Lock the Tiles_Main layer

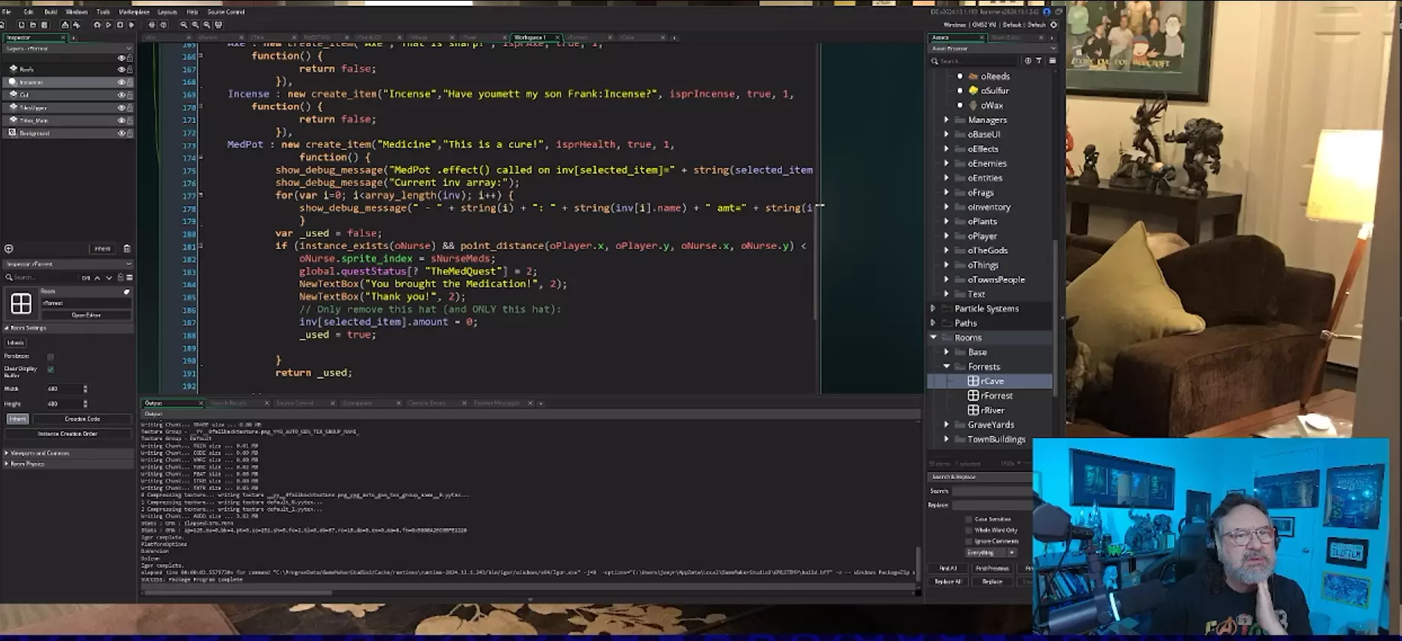pyautogui.click(x=129, y=120)
